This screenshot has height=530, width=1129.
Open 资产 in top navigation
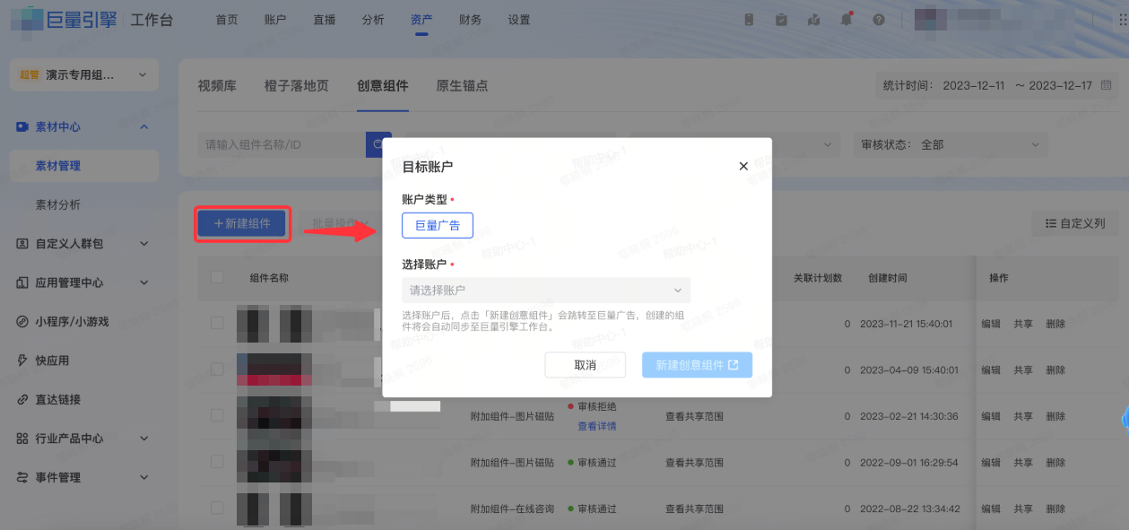tap(421, 20)
